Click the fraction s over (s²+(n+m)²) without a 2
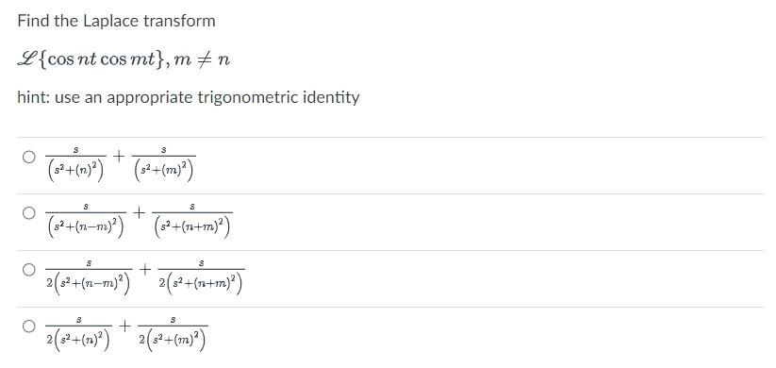 [192, 221]
